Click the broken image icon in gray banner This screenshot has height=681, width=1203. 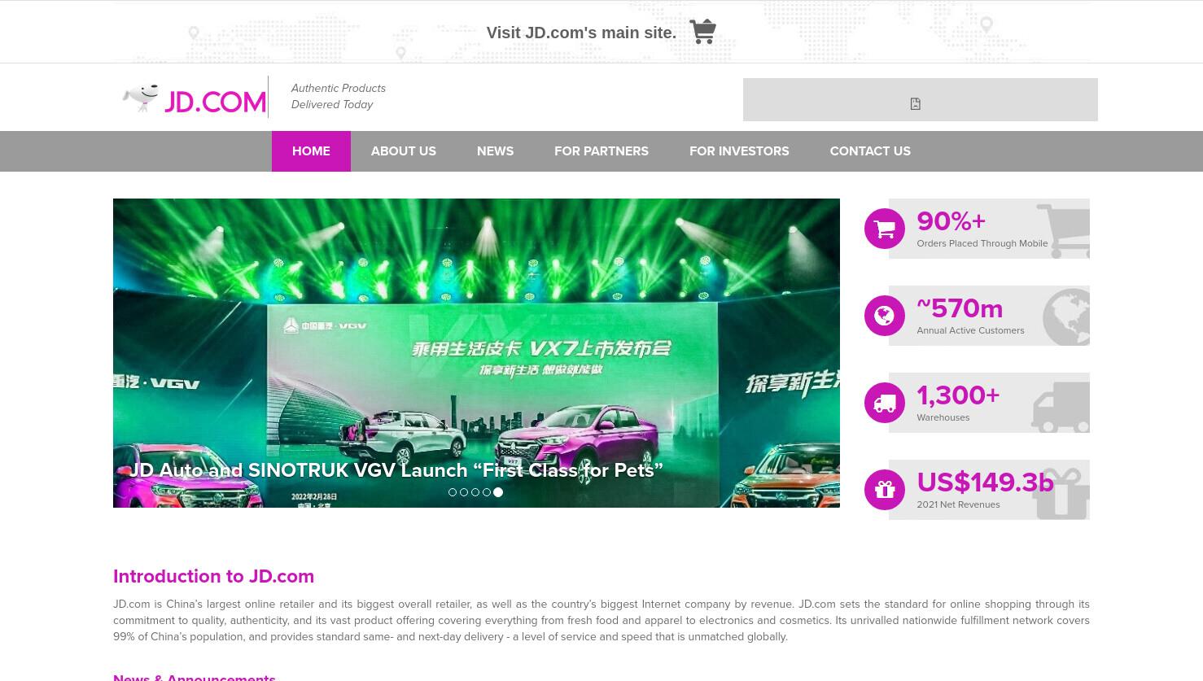coord(915,104)
